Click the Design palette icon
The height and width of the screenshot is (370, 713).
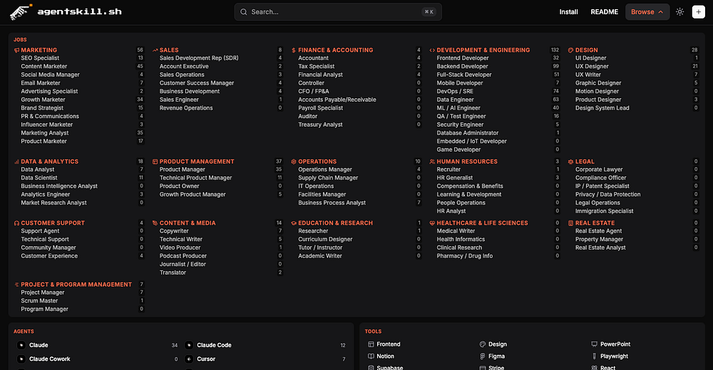tap(570, 51)
